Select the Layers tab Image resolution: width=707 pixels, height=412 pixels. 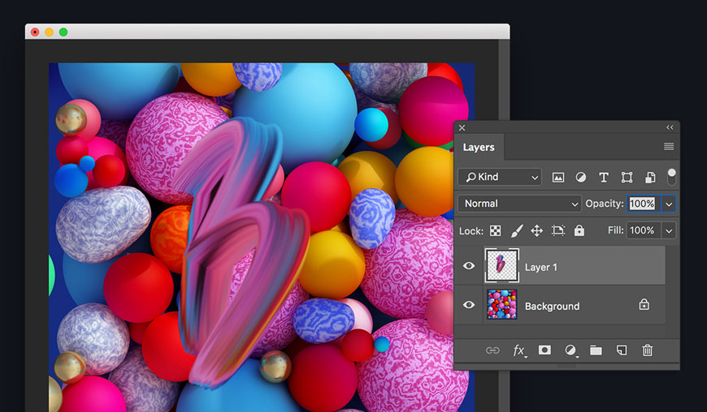pyautogui.click(x=479, y=147)
